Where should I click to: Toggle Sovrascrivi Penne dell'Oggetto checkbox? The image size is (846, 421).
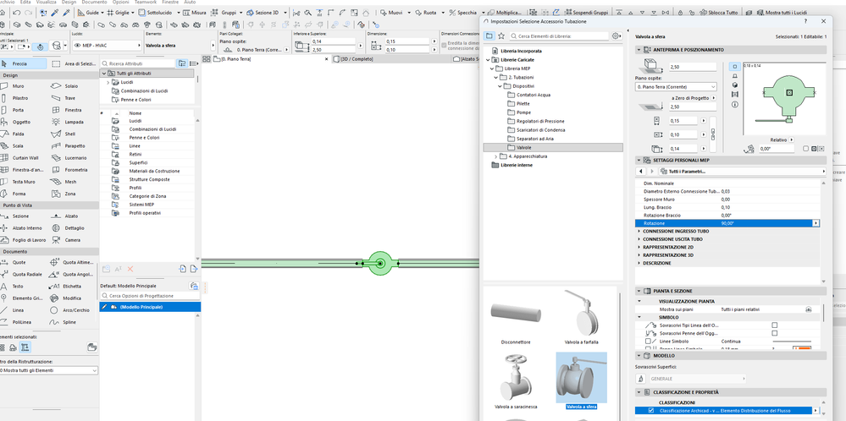click(774, 333)
